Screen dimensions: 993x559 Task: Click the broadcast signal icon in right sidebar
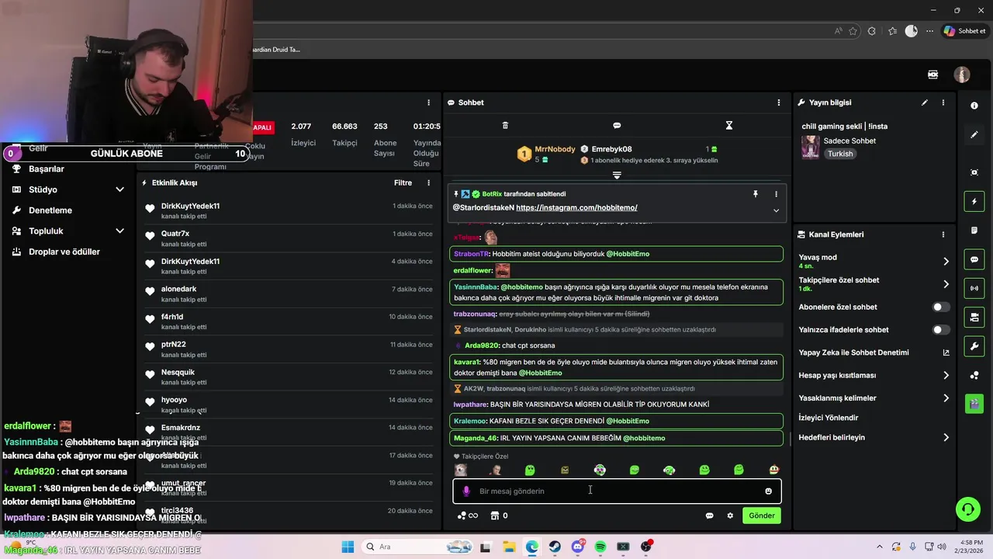[x=974, y=288]
